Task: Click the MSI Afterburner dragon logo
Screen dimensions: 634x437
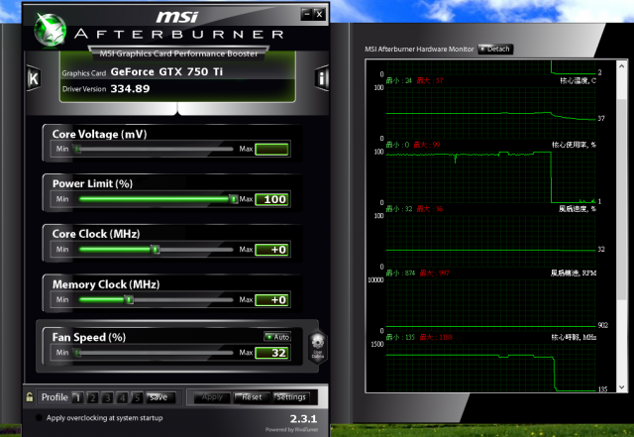Action: (51, 30)
